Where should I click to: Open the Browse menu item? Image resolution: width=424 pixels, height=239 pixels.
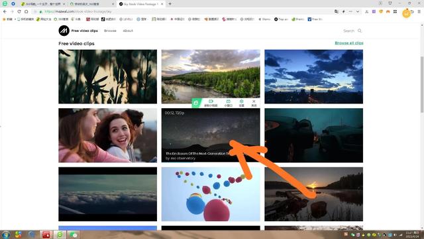pos(110,31)
